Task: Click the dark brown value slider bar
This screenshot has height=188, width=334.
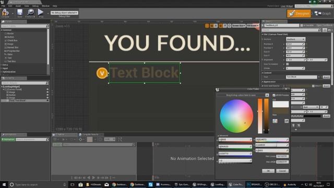Action: tap(266, 116)
